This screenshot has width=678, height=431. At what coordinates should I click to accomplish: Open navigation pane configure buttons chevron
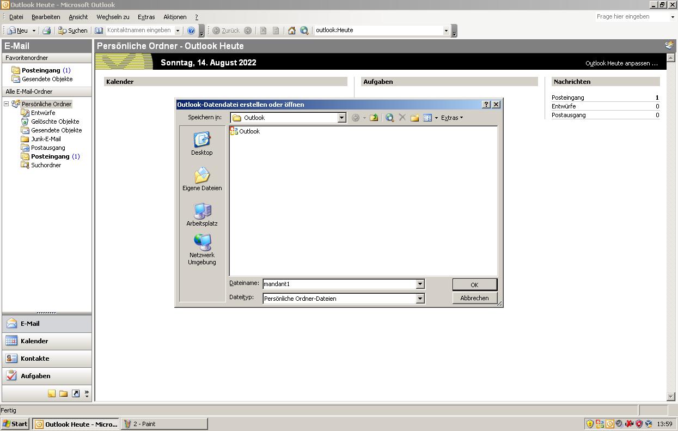click(87, 393)
